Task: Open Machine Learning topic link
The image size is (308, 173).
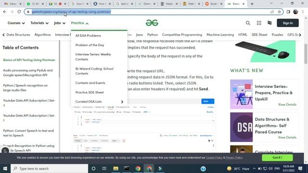Action: point(220,35)
